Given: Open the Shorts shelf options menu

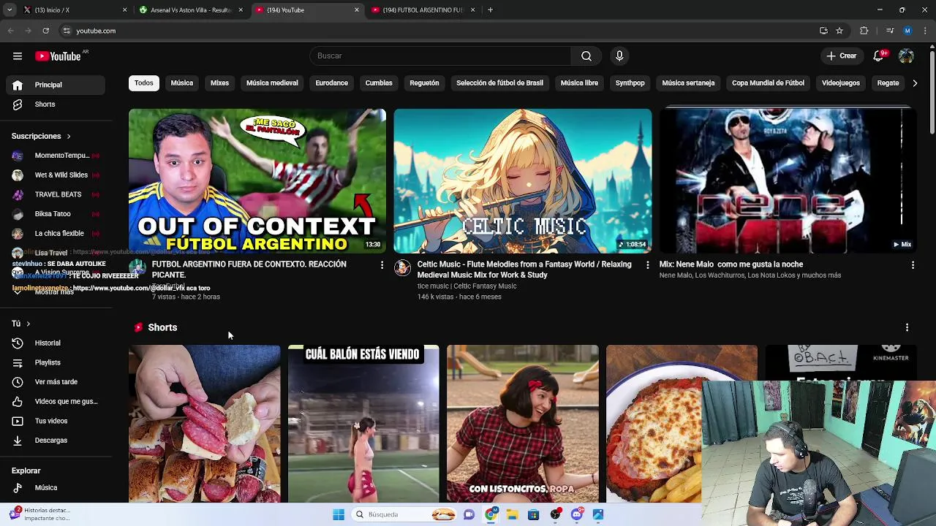Looking at the screenshot, I should (x=907, y=327).
